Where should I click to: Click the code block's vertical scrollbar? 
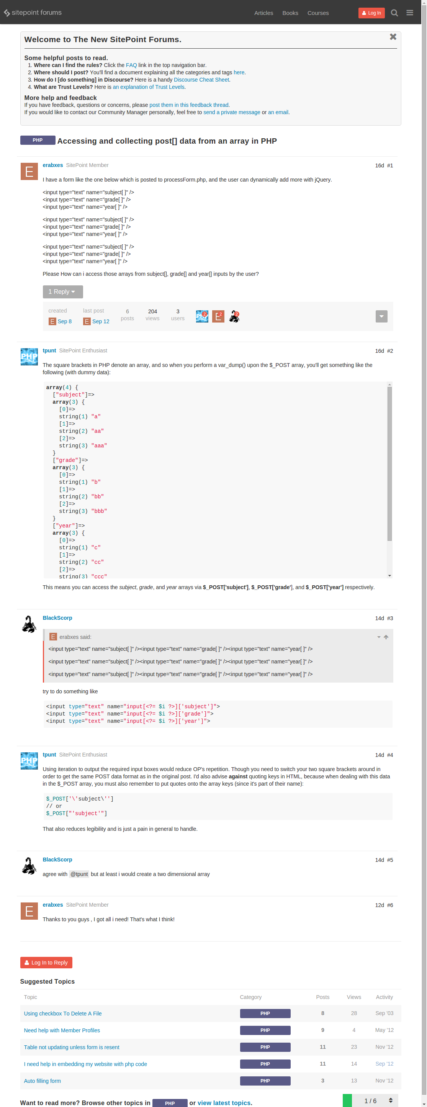click(x=389, y=464)
